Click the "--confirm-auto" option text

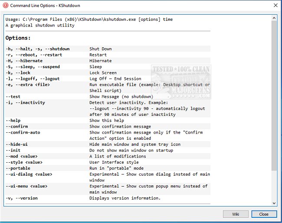click(x=23, y=132)
